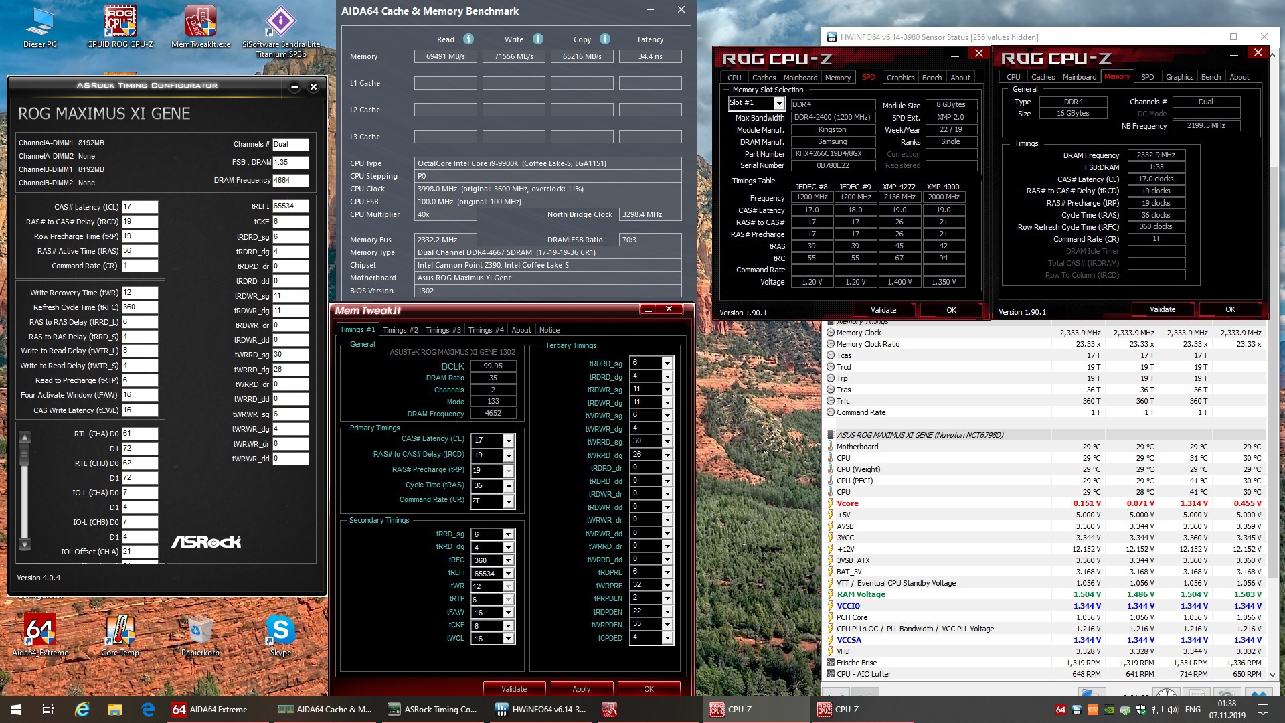Click the Windows Start button

pyautogui.click(x=16, y=709)
